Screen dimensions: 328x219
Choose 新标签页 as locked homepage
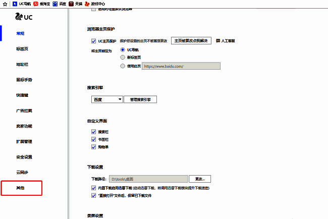coord(123,58)
